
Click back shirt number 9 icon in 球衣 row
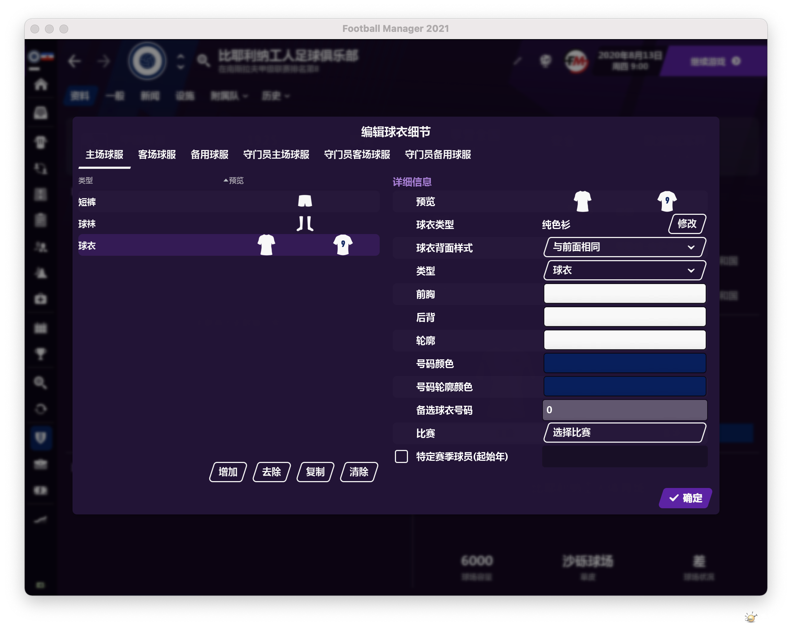coord(343,245)
